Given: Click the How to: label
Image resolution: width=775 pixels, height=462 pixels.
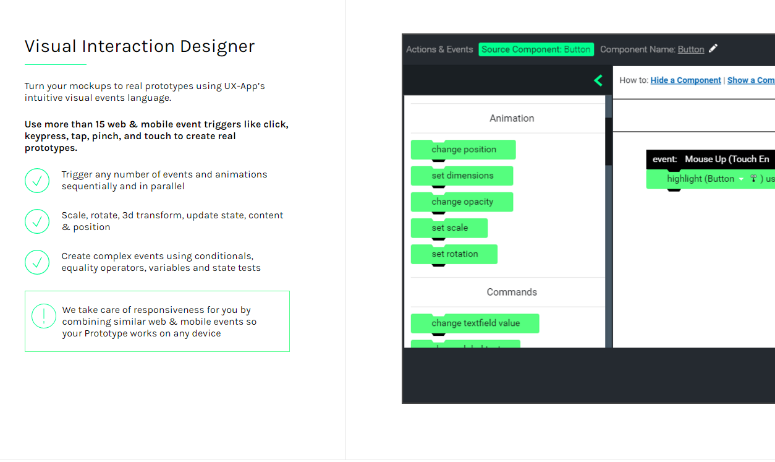Looking at the screenshot, I should tap(633, 80).
